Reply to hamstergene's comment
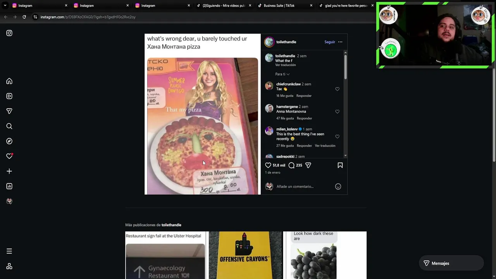 coord(304,118)
